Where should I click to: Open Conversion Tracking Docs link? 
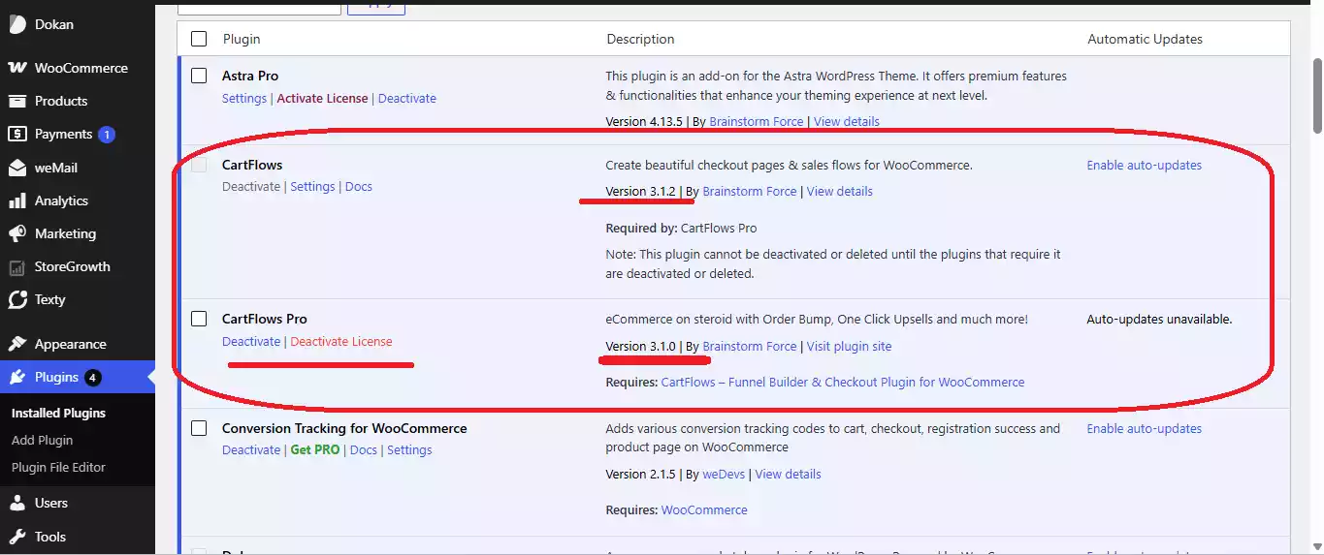click(x=364, y=449)
